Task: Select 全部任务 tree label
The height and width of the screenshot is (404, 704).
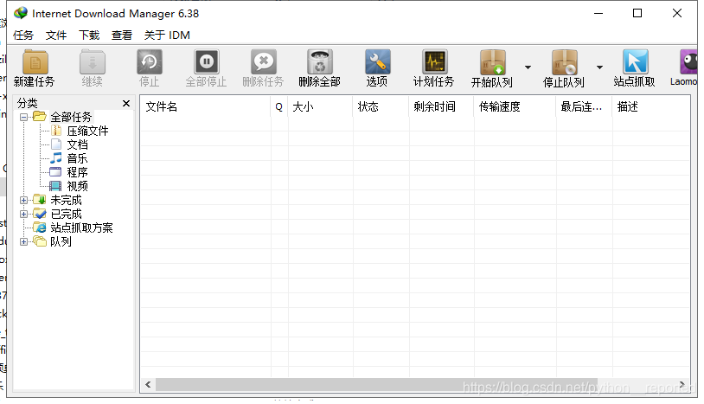Action: (x=71, y=117)
